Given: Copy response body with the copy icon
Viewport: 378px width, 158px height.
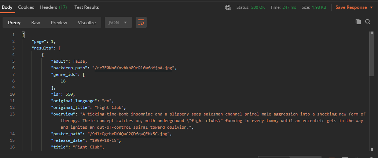Looking at the screenshot, I should coord(358,22).
